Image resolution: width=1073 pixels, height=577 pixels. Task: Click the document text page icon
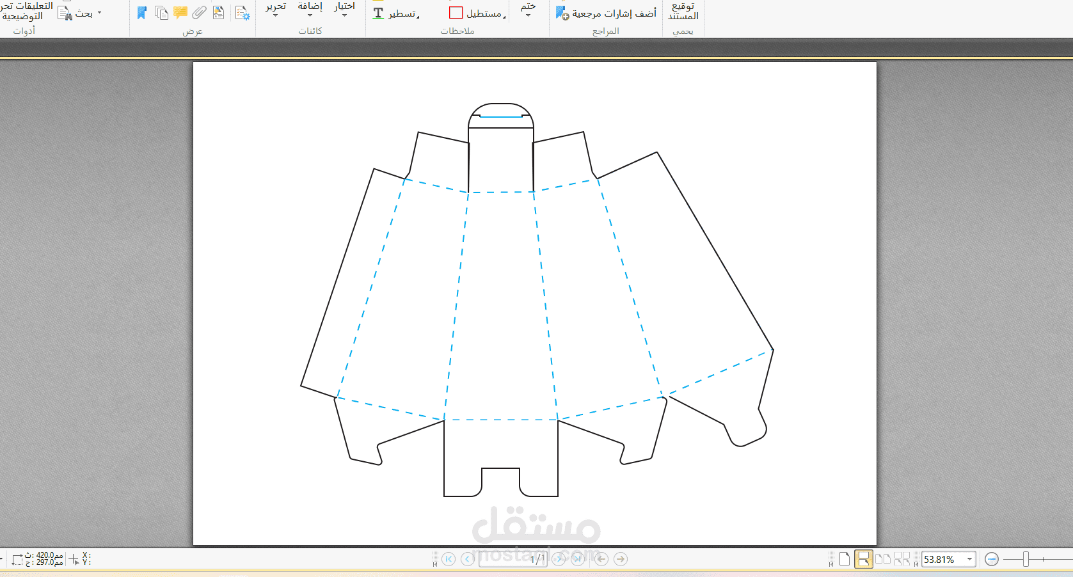pyautogui.click(x=219, y=13)
